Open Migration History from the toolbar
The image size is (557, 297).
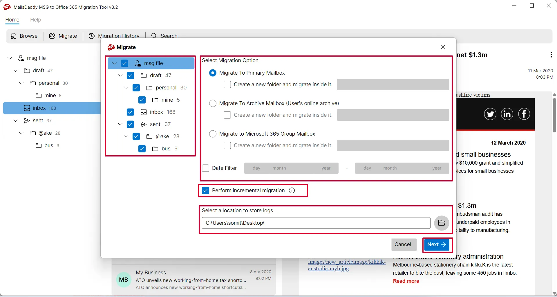click(x=114, y=36)
